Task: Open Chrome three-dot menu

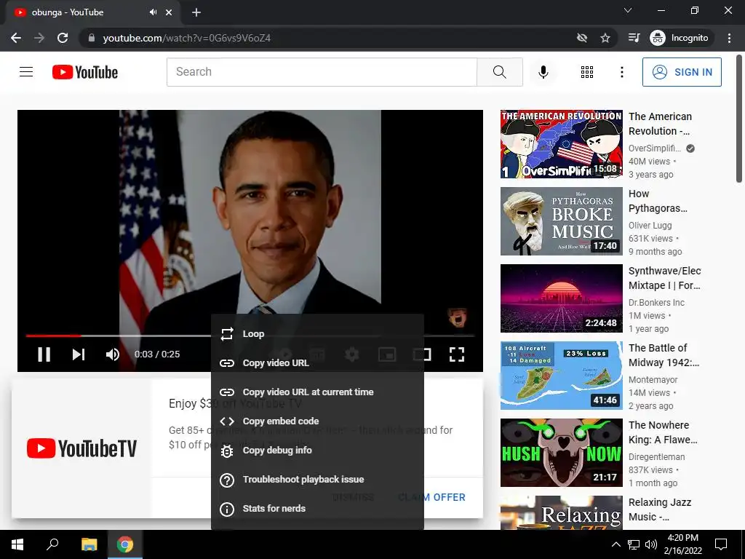Action: click(729, 38)
